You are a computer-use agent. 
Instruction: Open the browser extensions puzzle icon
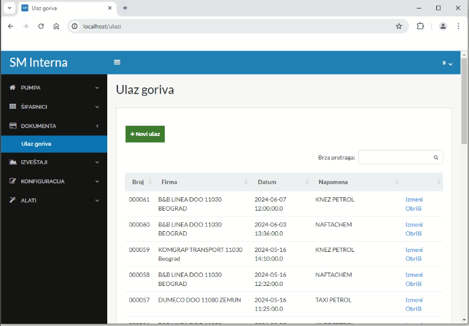(420, 26)
